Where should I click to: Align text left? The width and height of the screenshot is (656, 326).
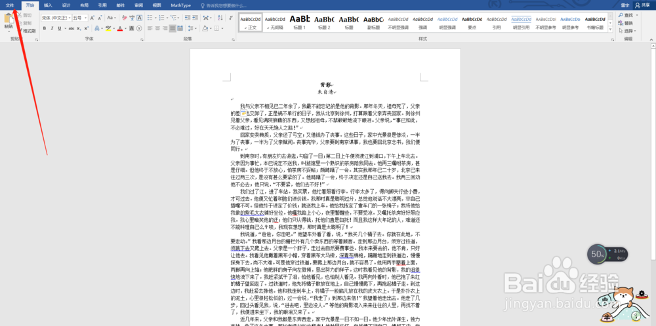150,28
